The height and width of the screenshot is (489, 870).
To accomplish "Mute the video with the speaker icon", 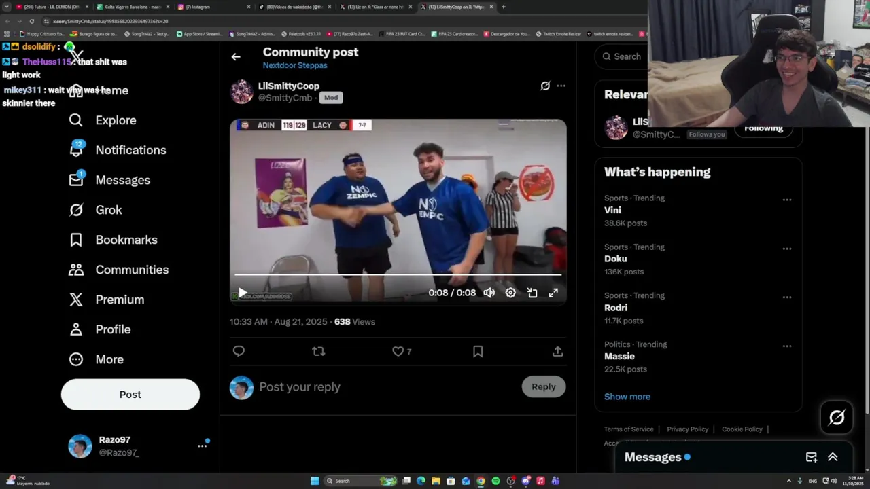I will pyautogui.click(x=489, y=293).
